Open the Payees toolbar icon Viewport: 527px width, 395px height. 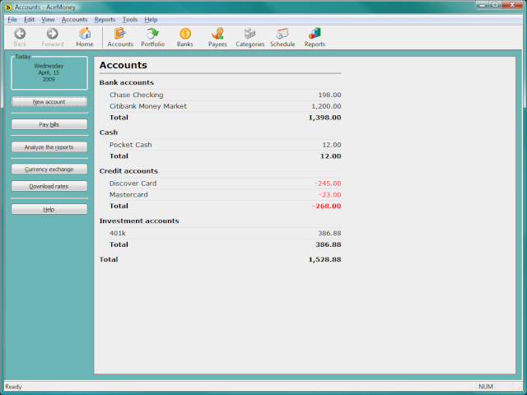pyautogui.click(x=217, y=34)
